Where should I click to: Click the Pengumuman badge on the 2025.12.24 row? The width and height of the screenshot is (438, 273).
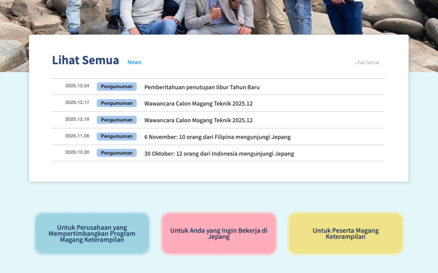[116, 87]
